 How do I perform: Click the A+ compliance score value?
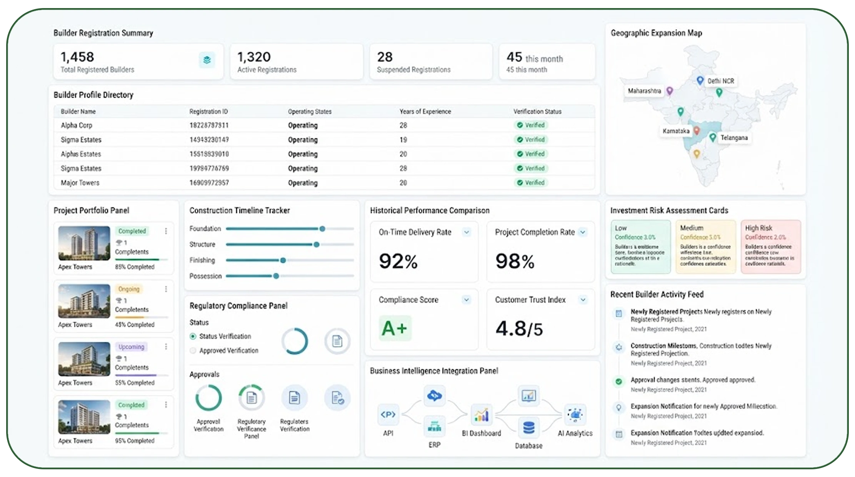pos(395,329)
